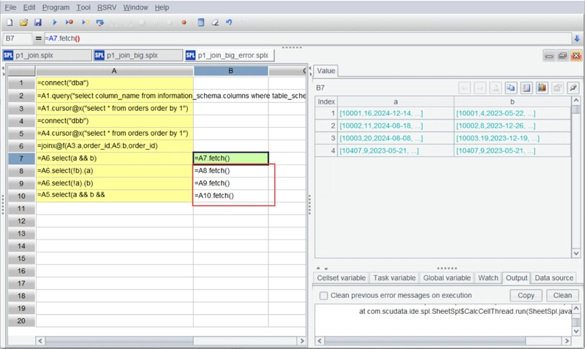The width and height of the screenshot is (585, 349).
Task: Click row header 12 in the grid
Action: 21,221
